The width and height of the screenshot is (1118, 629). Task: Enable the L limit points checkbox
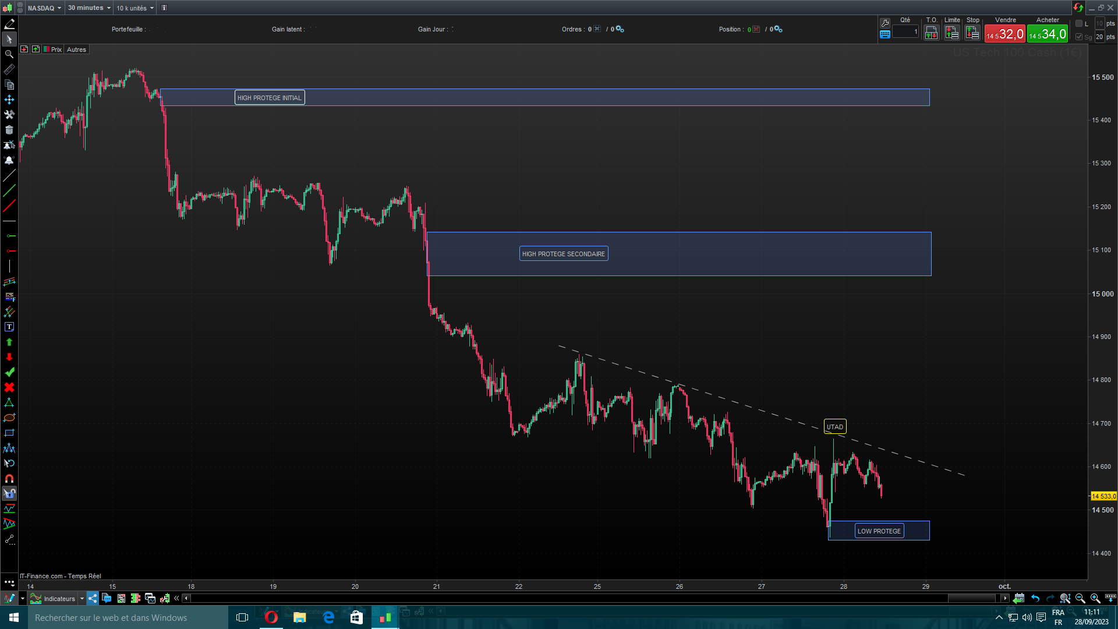(x=1079, y=23)
